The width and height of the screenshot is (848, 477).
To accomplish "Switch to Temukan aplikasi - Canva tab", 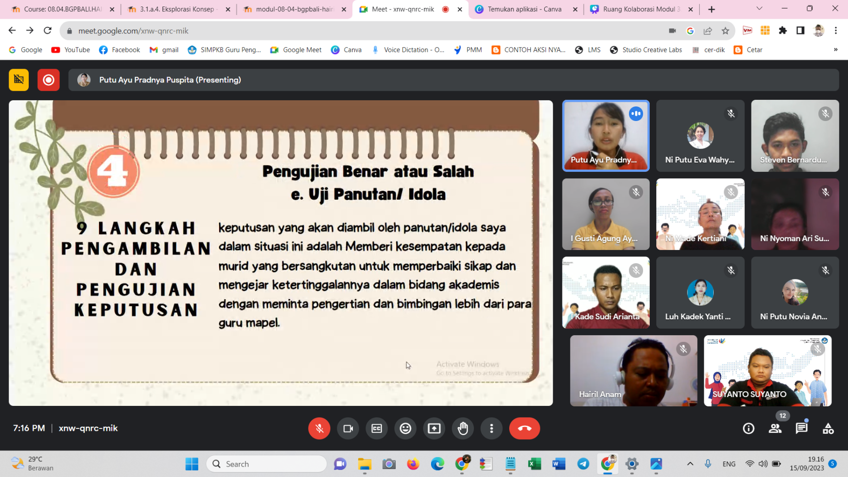I will coord(524,9).
